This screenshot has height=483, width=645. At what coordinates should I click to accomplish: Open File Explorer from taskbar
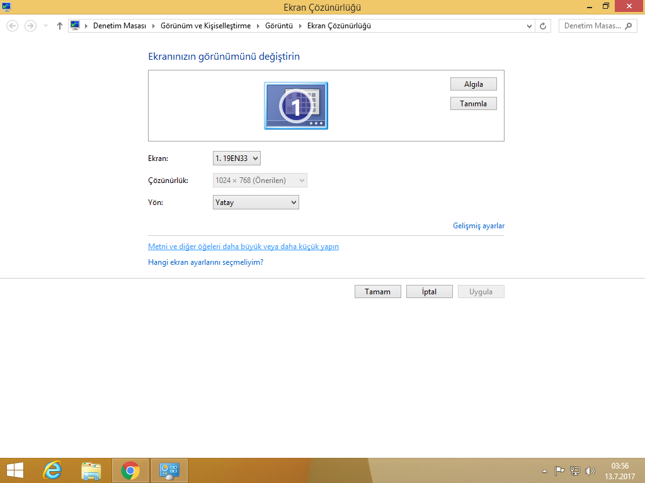pos(91,470)
